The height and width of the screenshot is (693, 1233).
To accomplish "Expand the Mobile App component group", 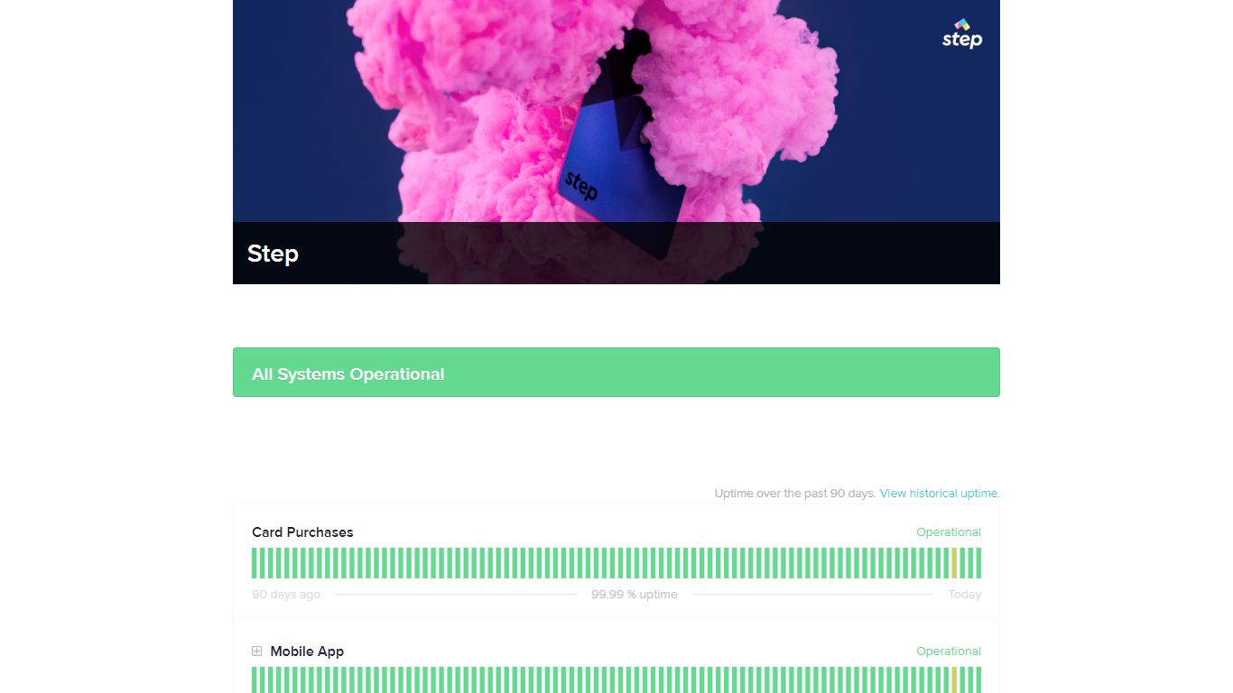I will pyautogui.click(x=257, y=651).
